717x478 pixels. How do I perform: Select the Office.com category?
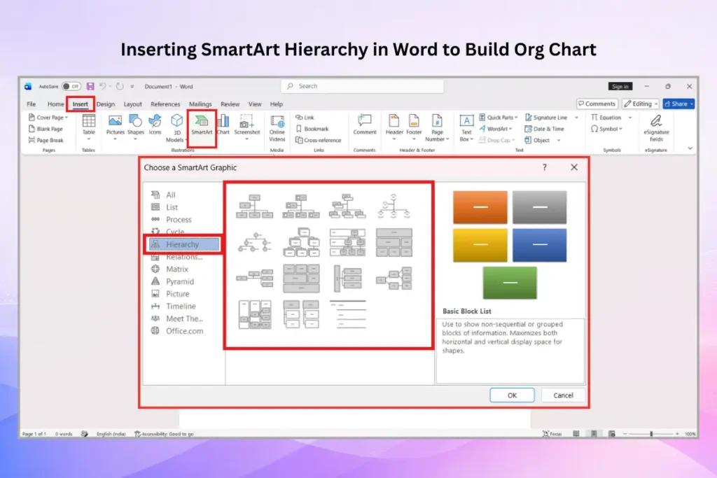coord(184,331)
